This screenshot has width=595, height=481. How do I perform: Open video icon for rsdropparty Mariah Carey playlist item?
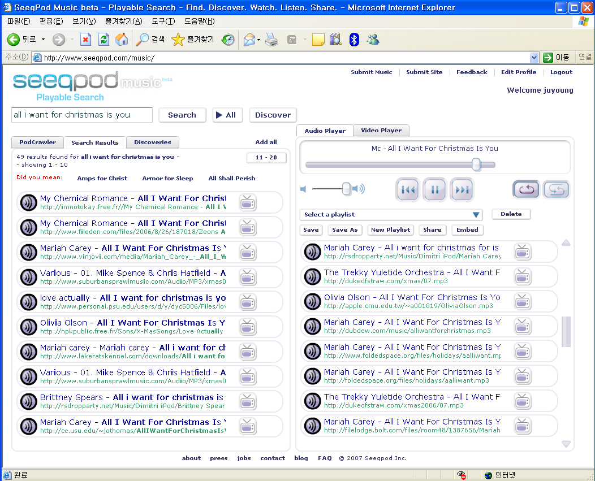(x=523, y=252)
